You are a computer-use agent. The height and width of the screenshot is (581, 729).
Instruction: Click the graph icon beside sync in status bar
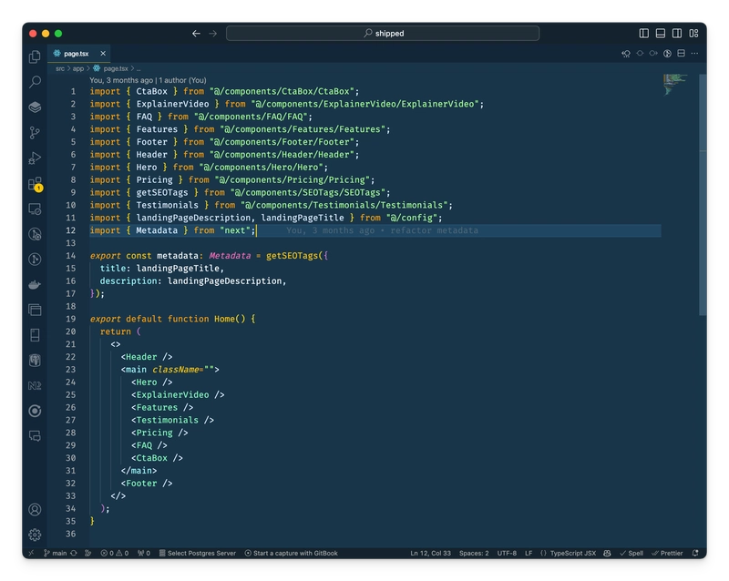(87, 553)
